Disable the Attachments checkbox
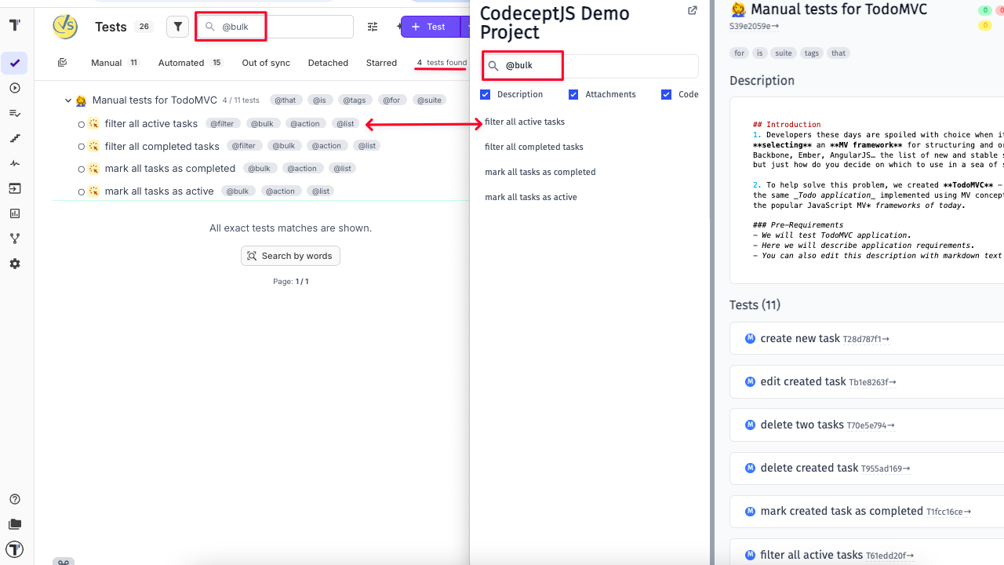The image size is (1004, 565). (575, 94)
